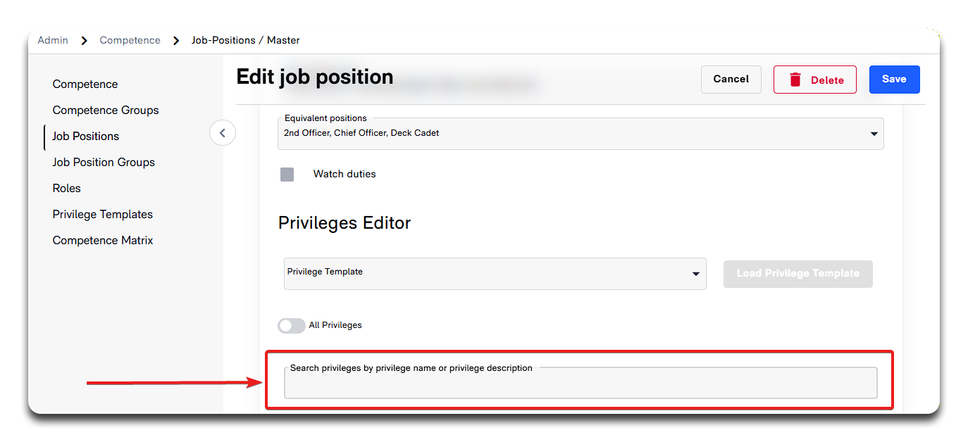Select Job Positions in the sidebar
The height and width of the screenshot is (442, 968).
coord(86,137)
